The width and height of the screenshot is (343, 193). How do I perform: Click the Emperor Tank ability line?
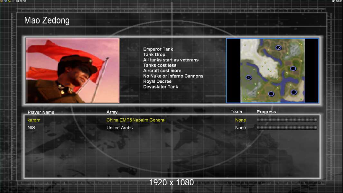[x=158, y=49]
